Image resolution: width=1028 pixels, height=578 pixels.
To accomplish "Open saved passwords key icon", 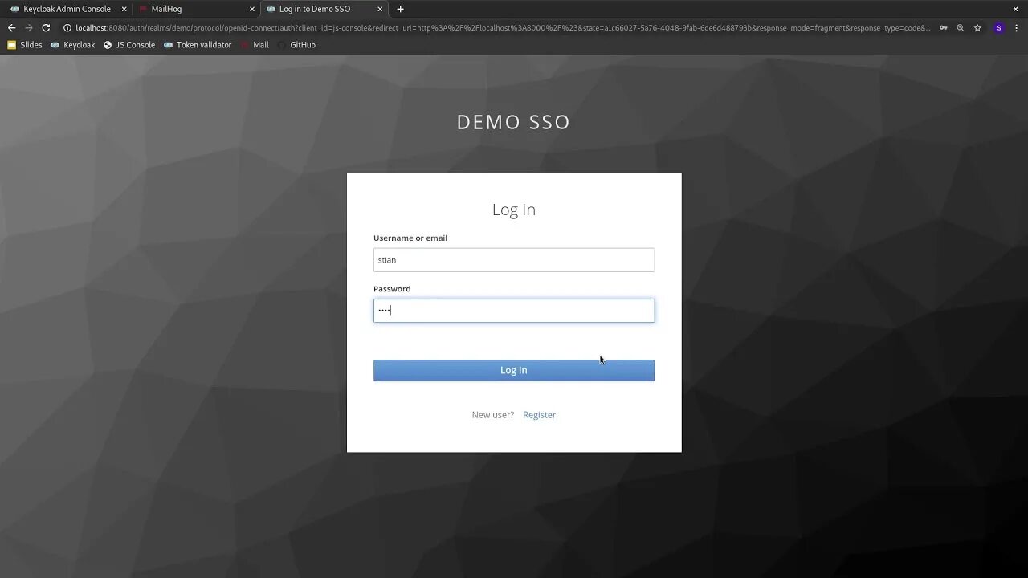I will tap(943, 27).
